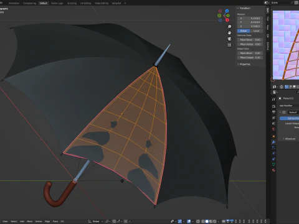The image size is (299, 224).
Task: Toggle show overlays button in header
Action: point(189,222)
